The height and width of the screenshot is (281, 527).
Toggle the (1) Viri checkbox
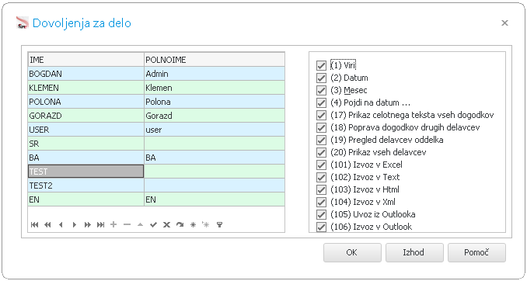(321, 65)
